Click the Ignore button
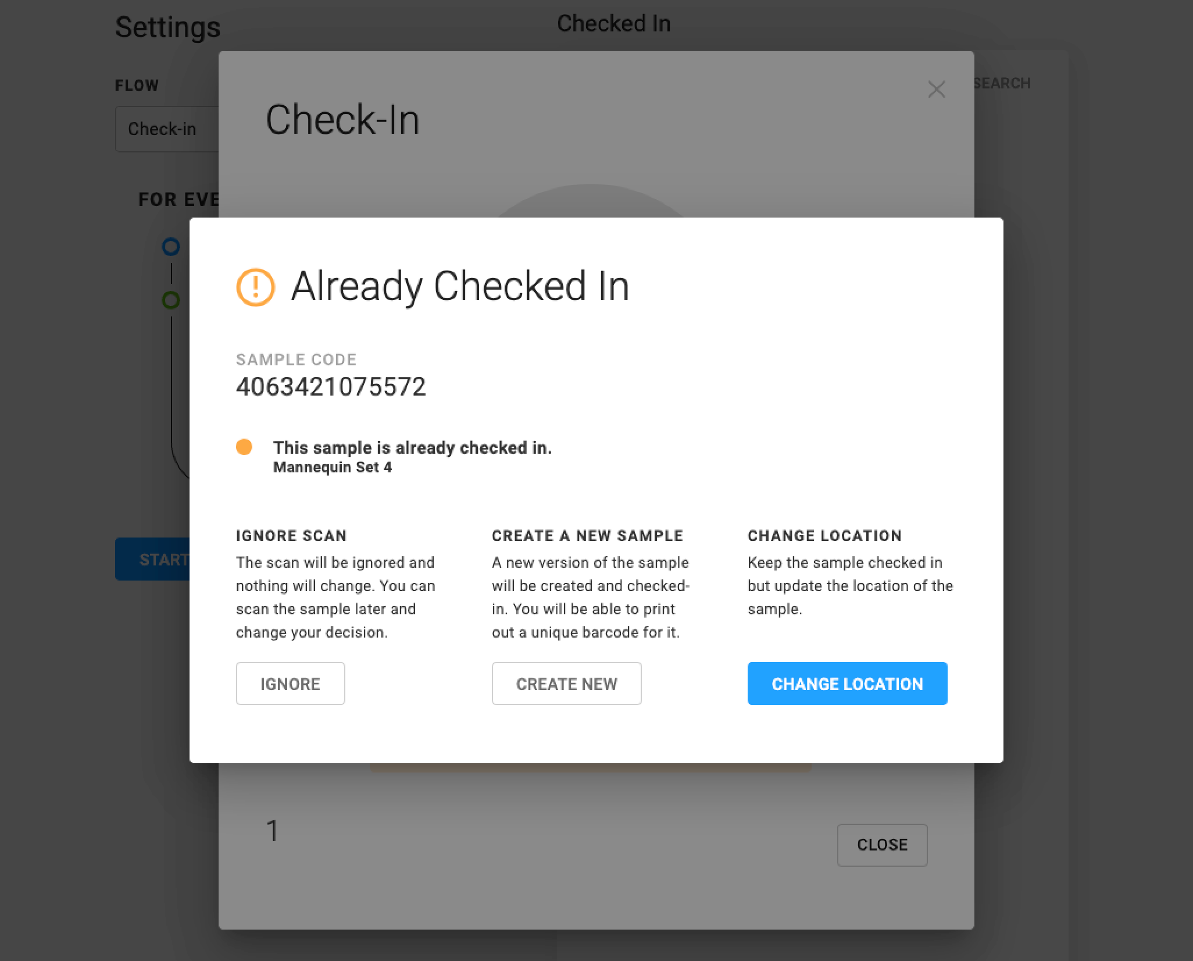The height and width of the screenshot is (961, 1193). (290, 684)
